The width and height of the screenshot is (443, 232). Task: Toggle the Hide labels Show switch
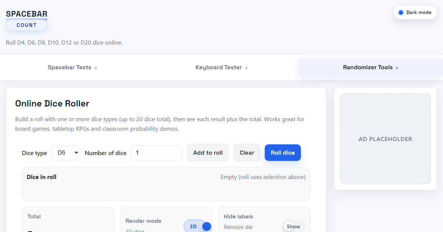coord(293,226)
